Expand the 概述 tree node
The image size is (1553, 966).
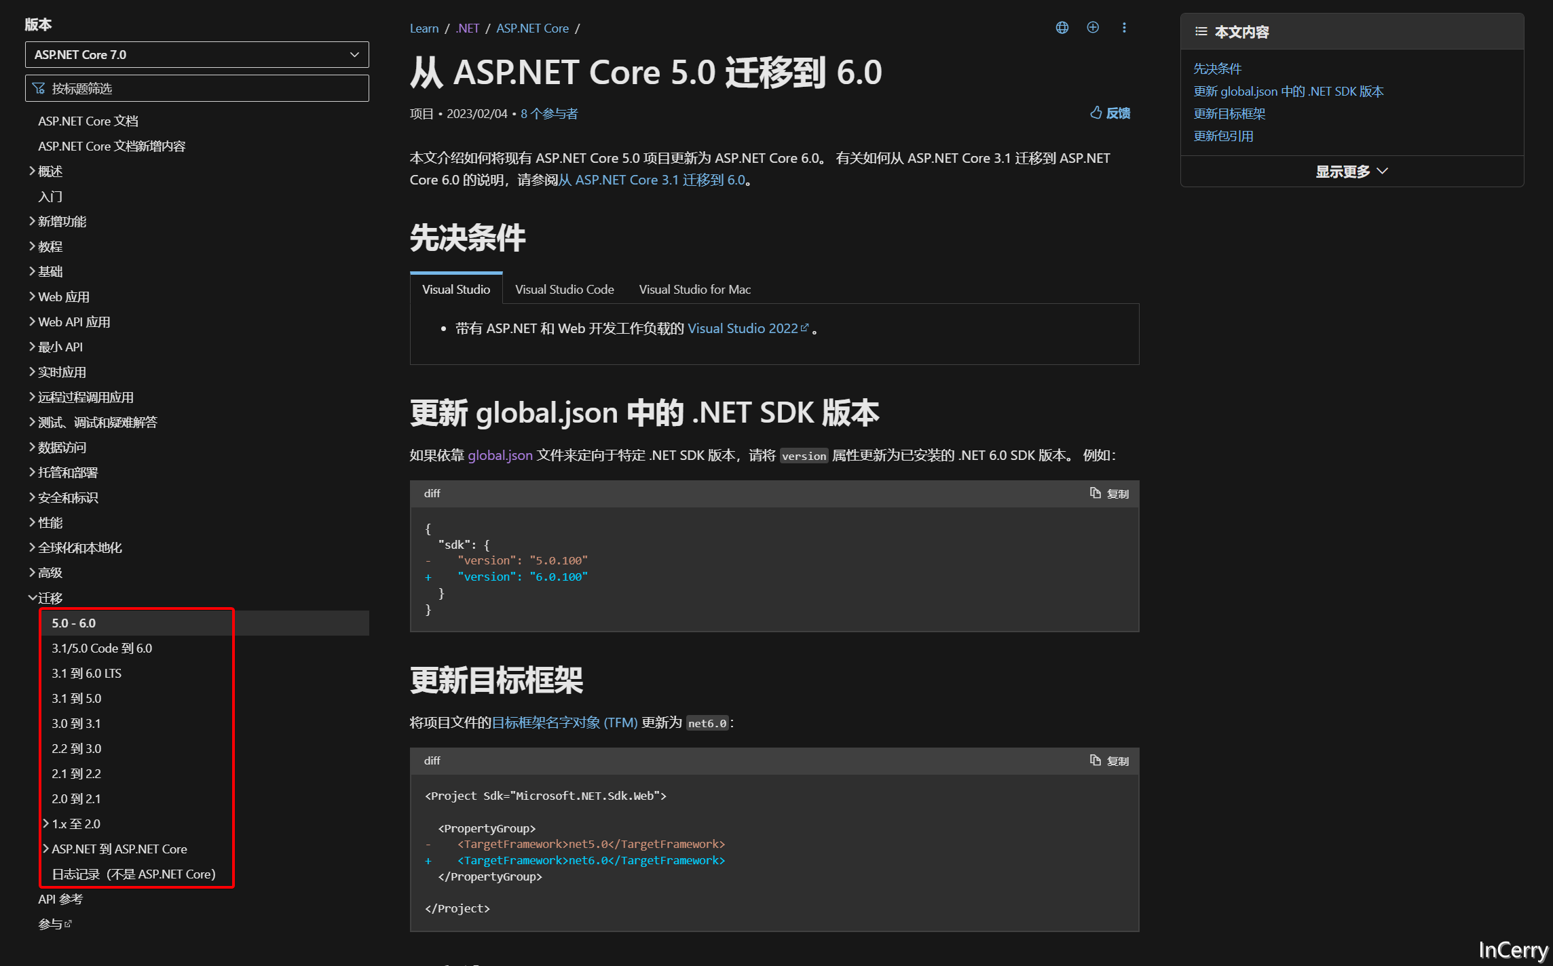(32, 171)
